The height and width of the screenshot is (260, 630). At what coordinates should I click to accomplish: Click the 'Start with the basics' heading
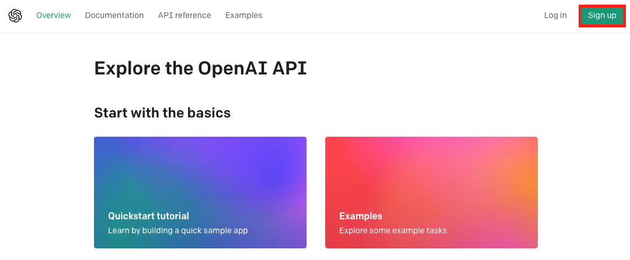162,113
